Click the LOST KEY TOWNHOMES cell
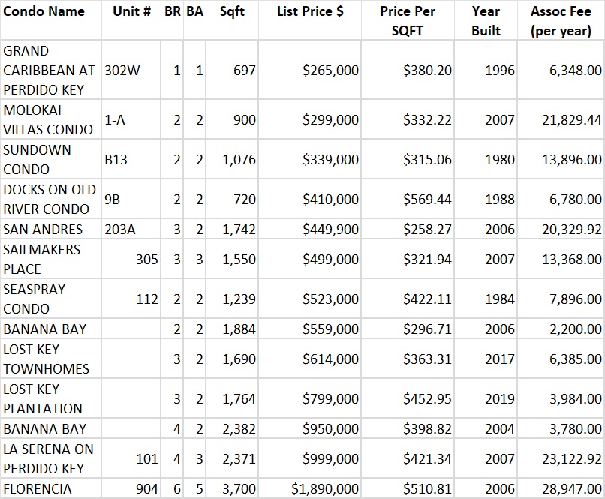Image resolution: width=605 pixels, height=499 pixels. 46,359
